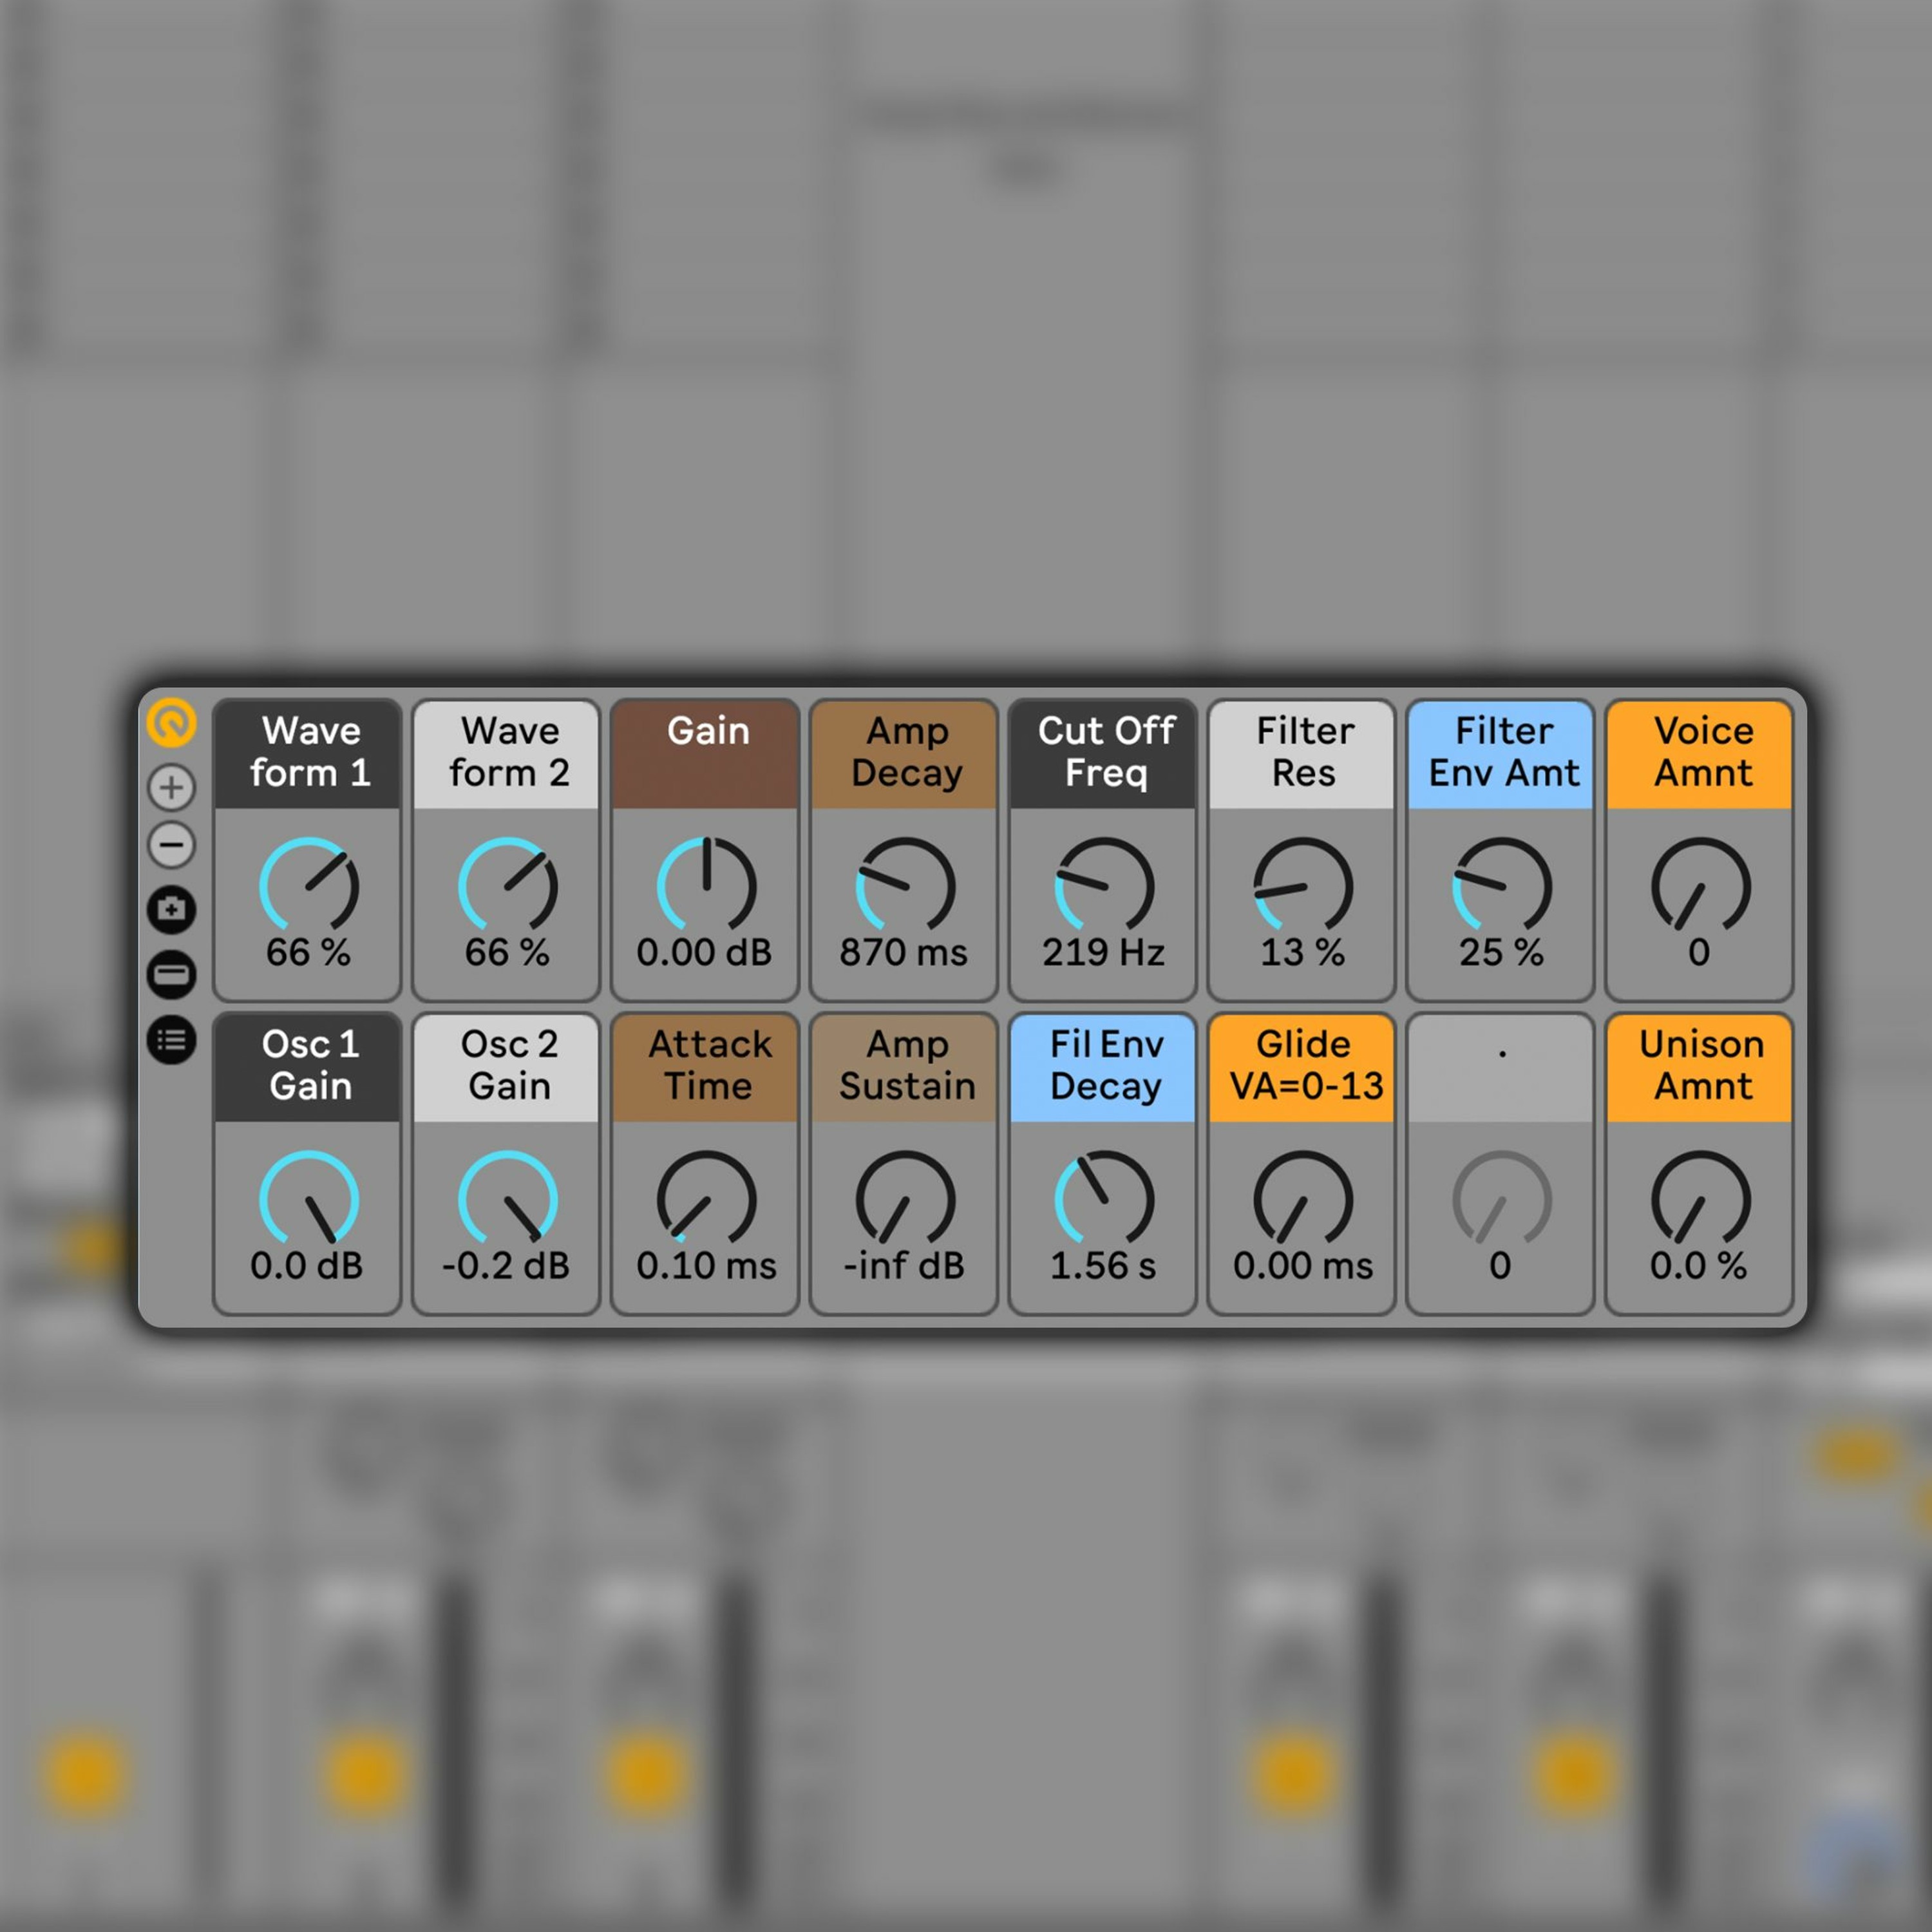
Task: Click the Wave form 1 macro knob
Action: 308,886
